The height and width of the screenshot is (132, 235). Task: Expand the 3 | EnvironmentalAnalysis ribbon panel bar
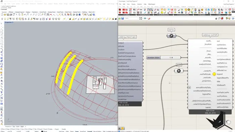click(x=183, y=15)
